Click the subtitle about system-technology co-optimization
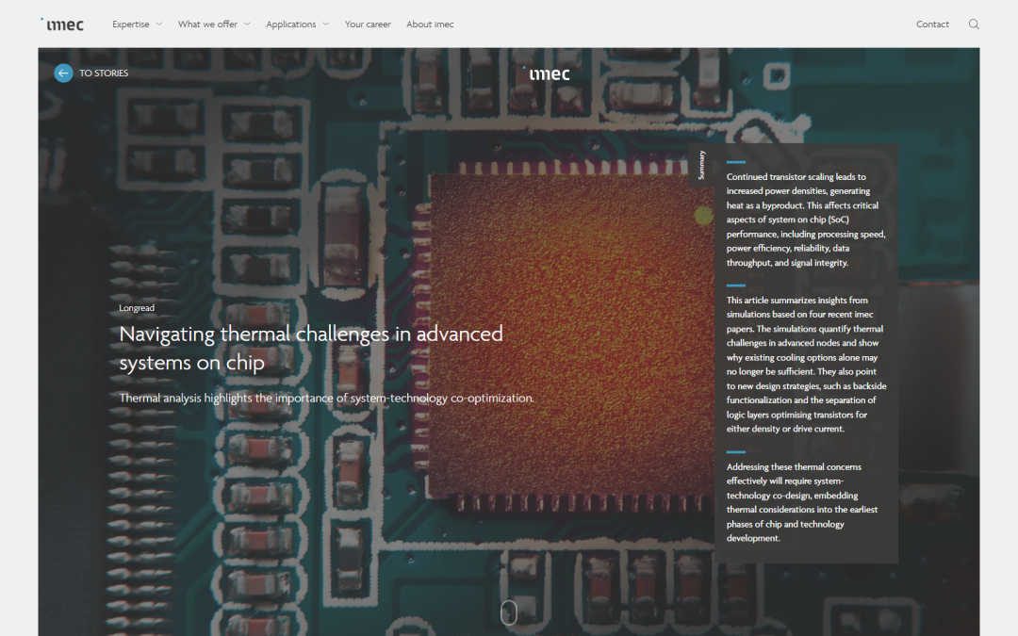This screenshot has height=636, width=1018. (x=326, y=398)
